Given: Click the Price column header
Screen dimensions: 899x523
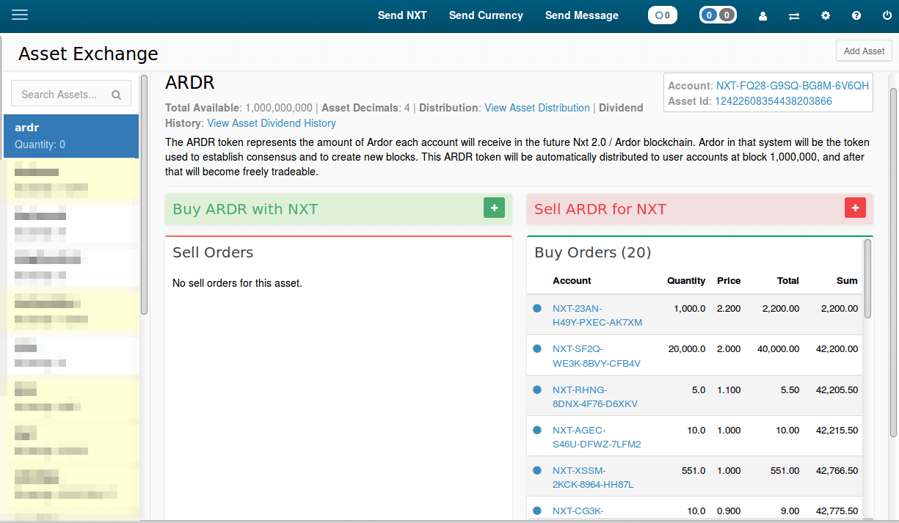Looking at the screenshot, I should [729, 281].
